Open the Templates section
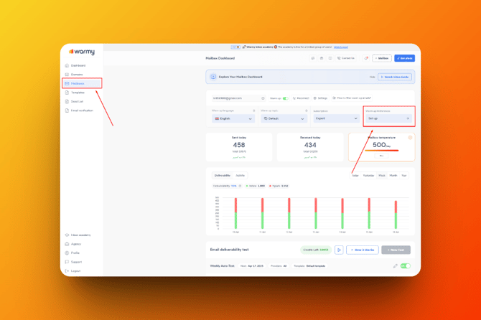Viewport: 481px width, 320px height. (x=77, y=93)
